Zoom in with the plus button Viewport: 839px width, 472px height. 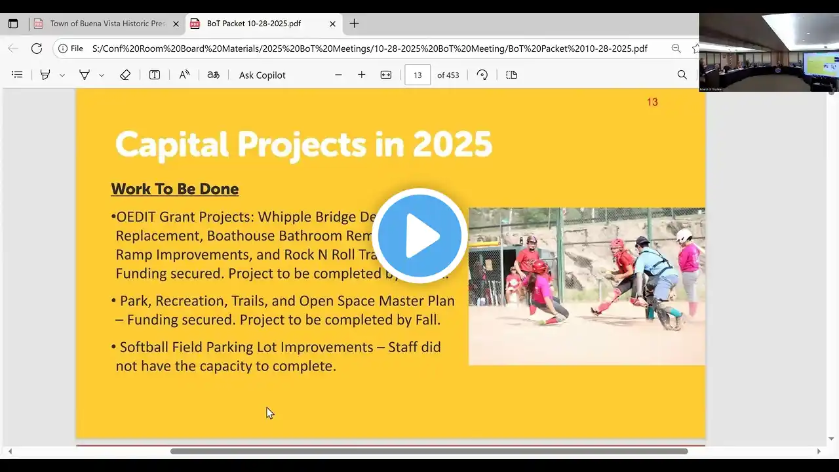pyautogui.click(x=361, y=75)
